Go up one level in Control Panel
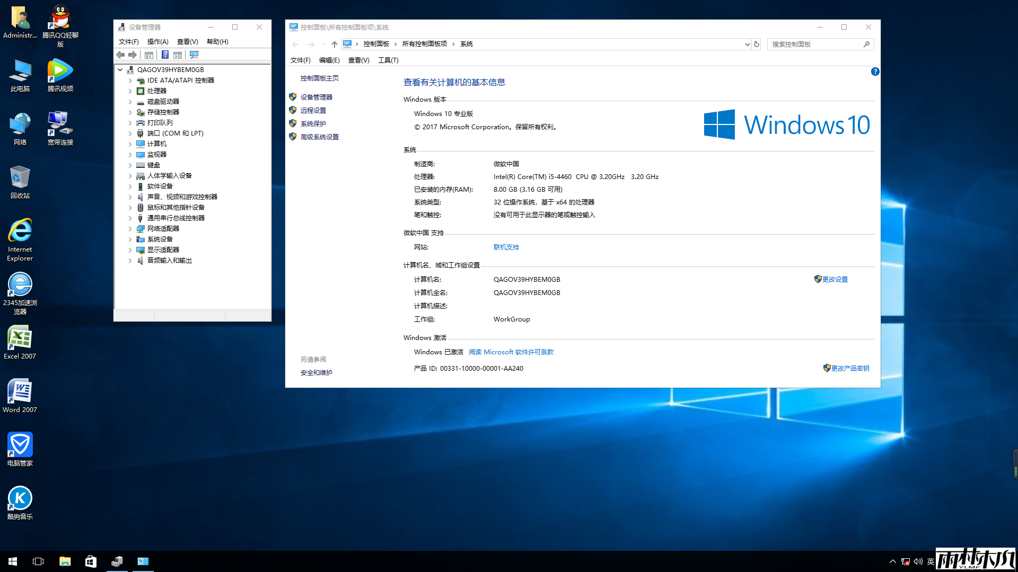The width and height of the screenshot is (1018, 572). [x=335, y=44]
